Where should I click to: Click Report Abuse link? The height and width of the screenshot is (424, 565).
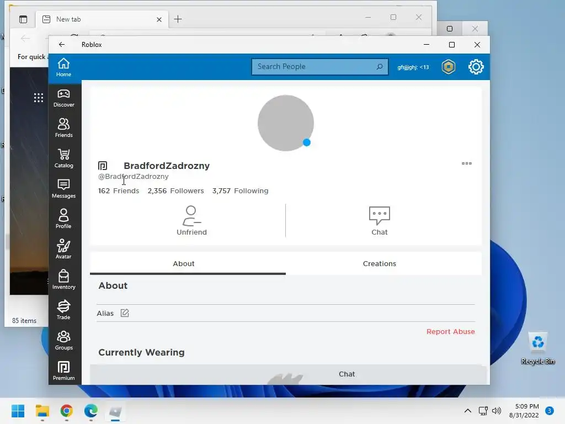tap(450, 331)
